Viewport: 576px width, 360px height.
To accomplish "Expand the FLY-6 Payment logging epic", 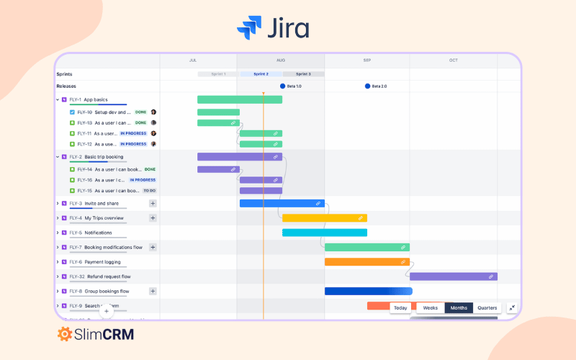I will tap(58, 262).
